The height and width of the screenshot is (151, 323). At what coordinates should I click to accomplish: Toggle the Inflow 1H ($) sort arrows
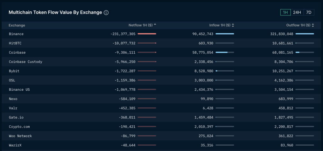coord(233,25)
